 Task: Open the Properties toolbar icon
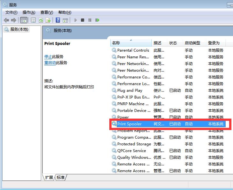[x=33, y=20]
